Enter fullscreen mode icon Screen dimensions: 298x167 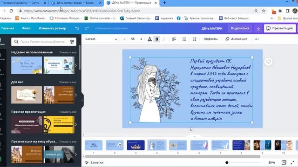(x=292, y=162)
